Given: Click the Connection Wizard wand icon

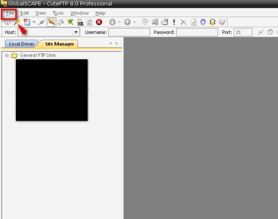Looking at the screenshot, I should pos(17,22).
